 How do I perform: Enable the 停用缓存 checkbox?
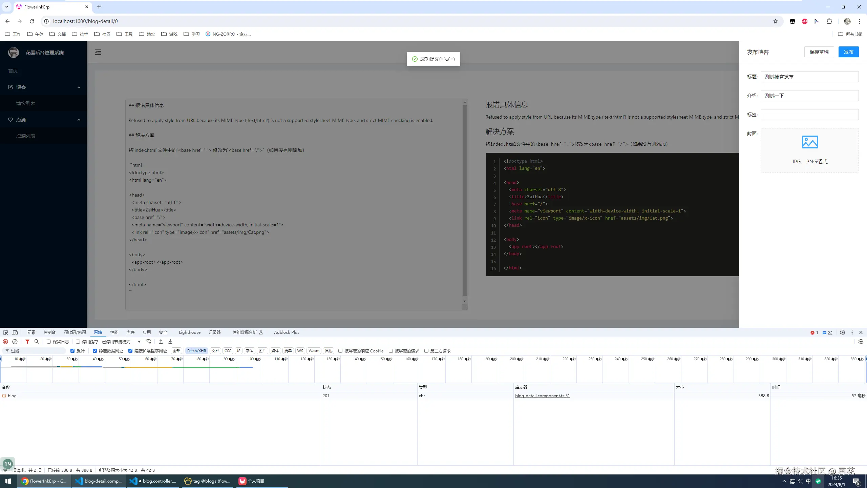click(78, 342)
